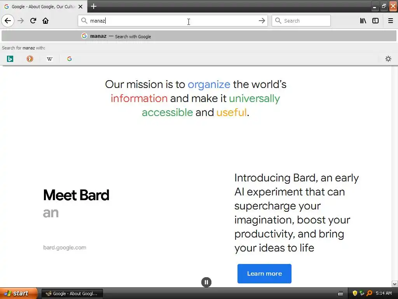398x299 pixels.
Task: Click the 5:14 AM clock
Action: (x=384, y=293)
